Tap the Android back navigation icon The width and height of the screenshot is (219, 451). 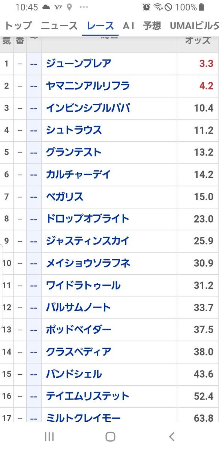(172, 436)
